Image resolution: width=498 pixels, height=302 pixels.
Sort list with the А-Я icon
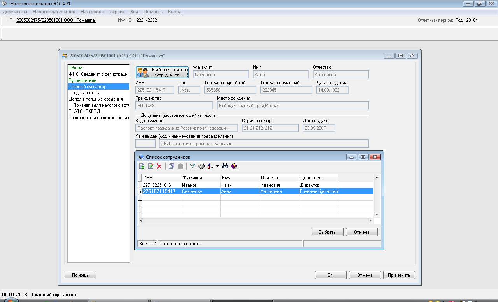point(210,166)
